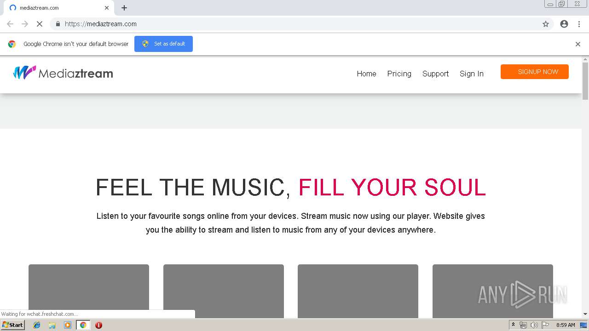
Task: Open Windows Media Player from taskbar
Action: [68, 325]
